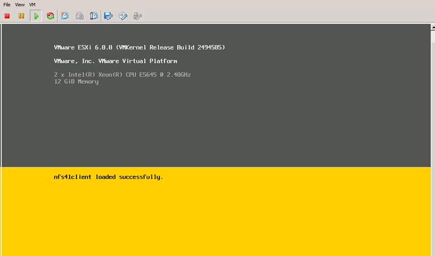
Task: Click the CD/DVD drive connect icon
Action: pyautogui.click(x=123, y=16)
